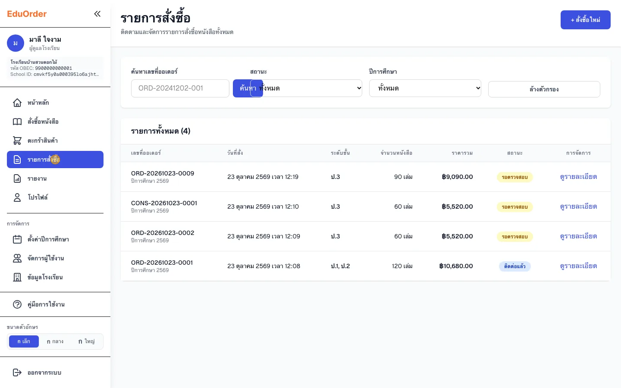The width and height of the screenshot is (621, 388).
Task: Click the สั่งซื้อใหม่ new order button
Action: 586,20
